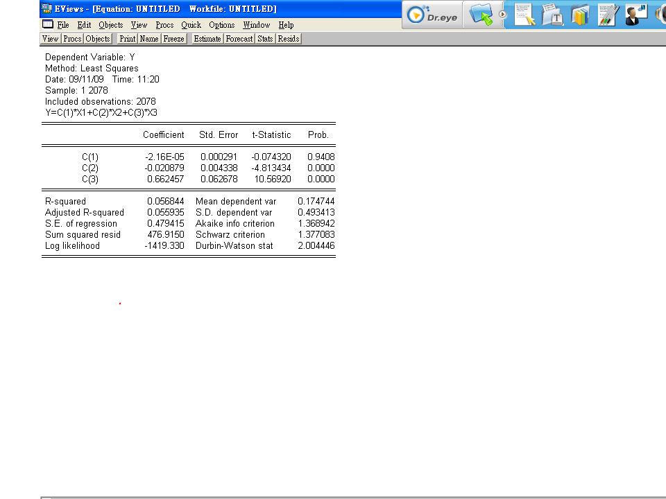Open the Quick menu
Image resolution: width=666 pixels, height=499 pixels.
(191, 25)
